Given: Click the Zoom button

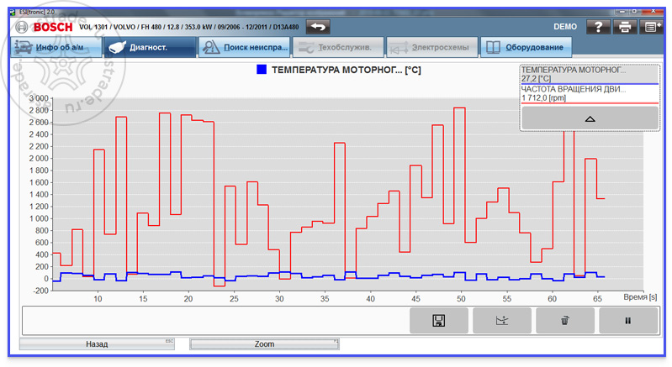Looking at the screenshot, I should pyautogui.click(x=264, y=343).
